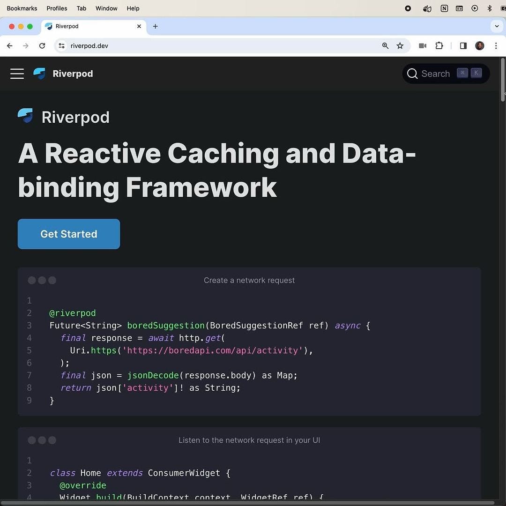Toggle the browser side panel
506x506 pixels.
click(x=463, y=45)
